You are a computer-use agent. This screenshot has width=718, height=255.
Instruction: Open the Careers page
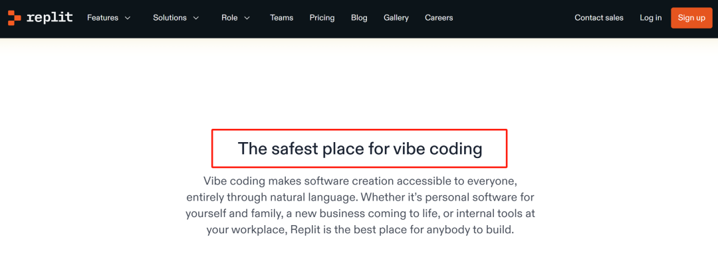pyautogui.click(x=439, y=18)
